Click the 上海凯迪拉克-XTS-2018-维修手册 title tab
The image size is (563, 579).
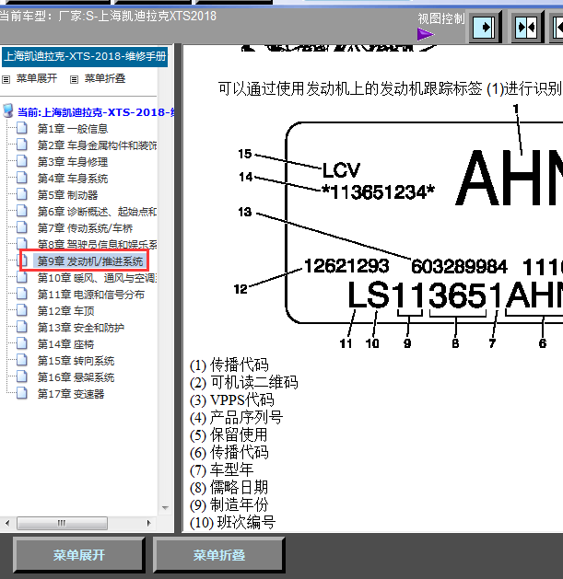point(85,56)
